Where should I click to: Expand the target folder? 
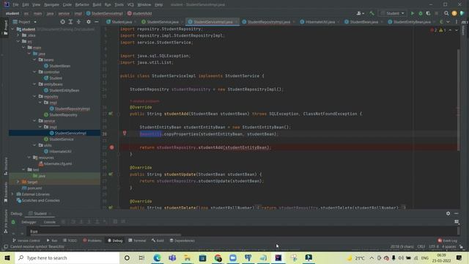(x=18, y=182)
